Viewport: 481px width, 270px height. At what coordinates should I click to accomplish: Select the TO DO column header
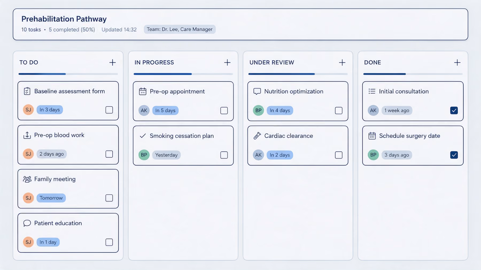coord(29,62)
